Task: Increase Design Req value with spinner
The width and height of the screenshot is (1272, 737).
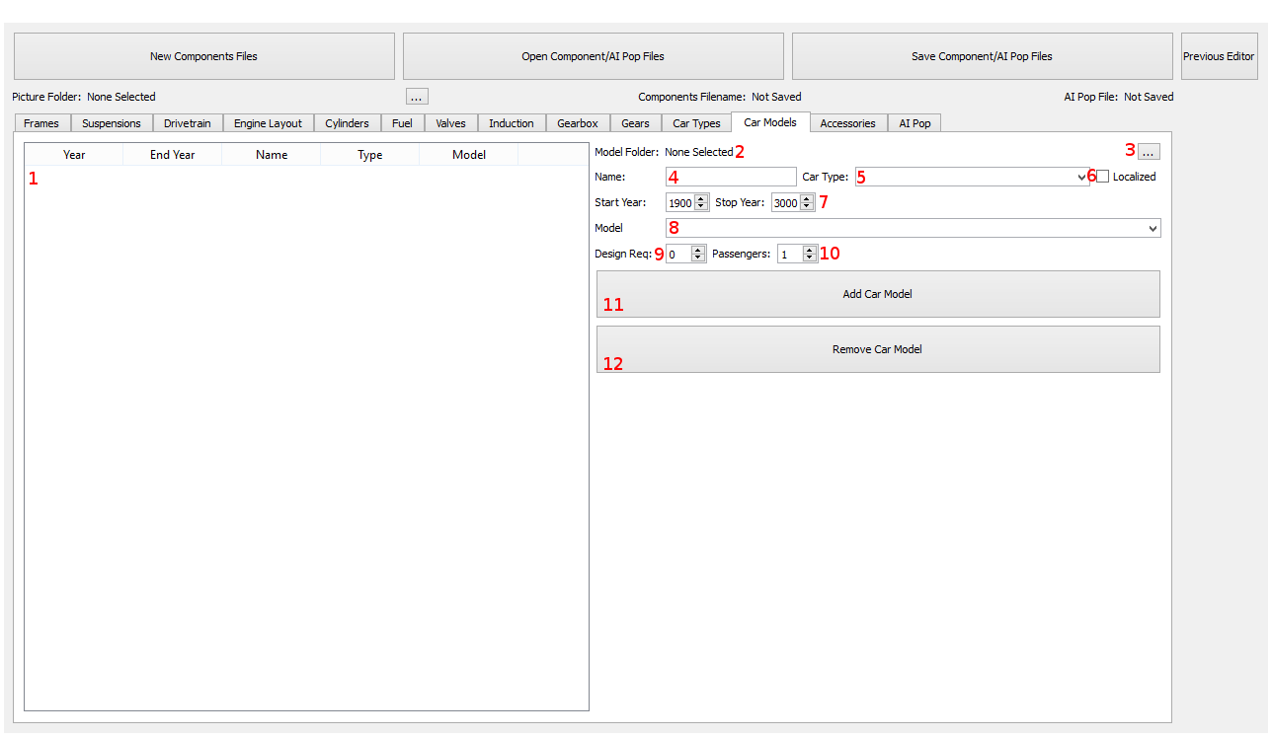Action: pyautogui.click(x=698, y=250)
